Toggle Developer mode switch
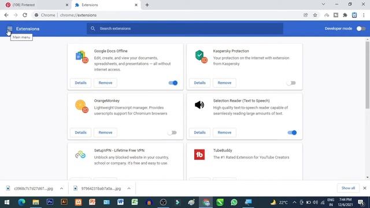370x208 pixels. click(361, 28)
